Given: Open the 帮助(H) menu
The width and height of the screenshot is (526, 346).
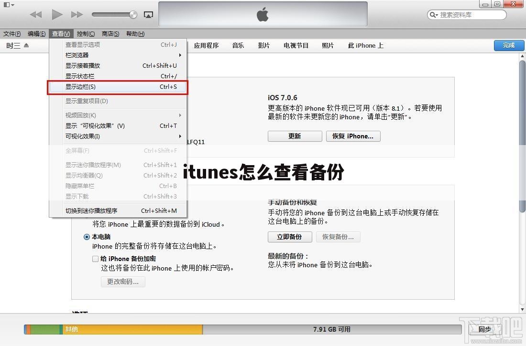Looking at the screenshot, I should coord(135,34).
